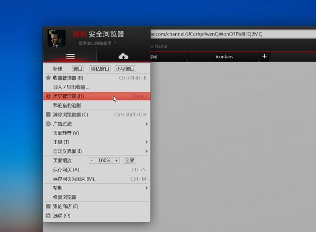The image size is (316, 232).
Task: Expand the 帮助 submenu arrow
Action: (x=147, y=188)
